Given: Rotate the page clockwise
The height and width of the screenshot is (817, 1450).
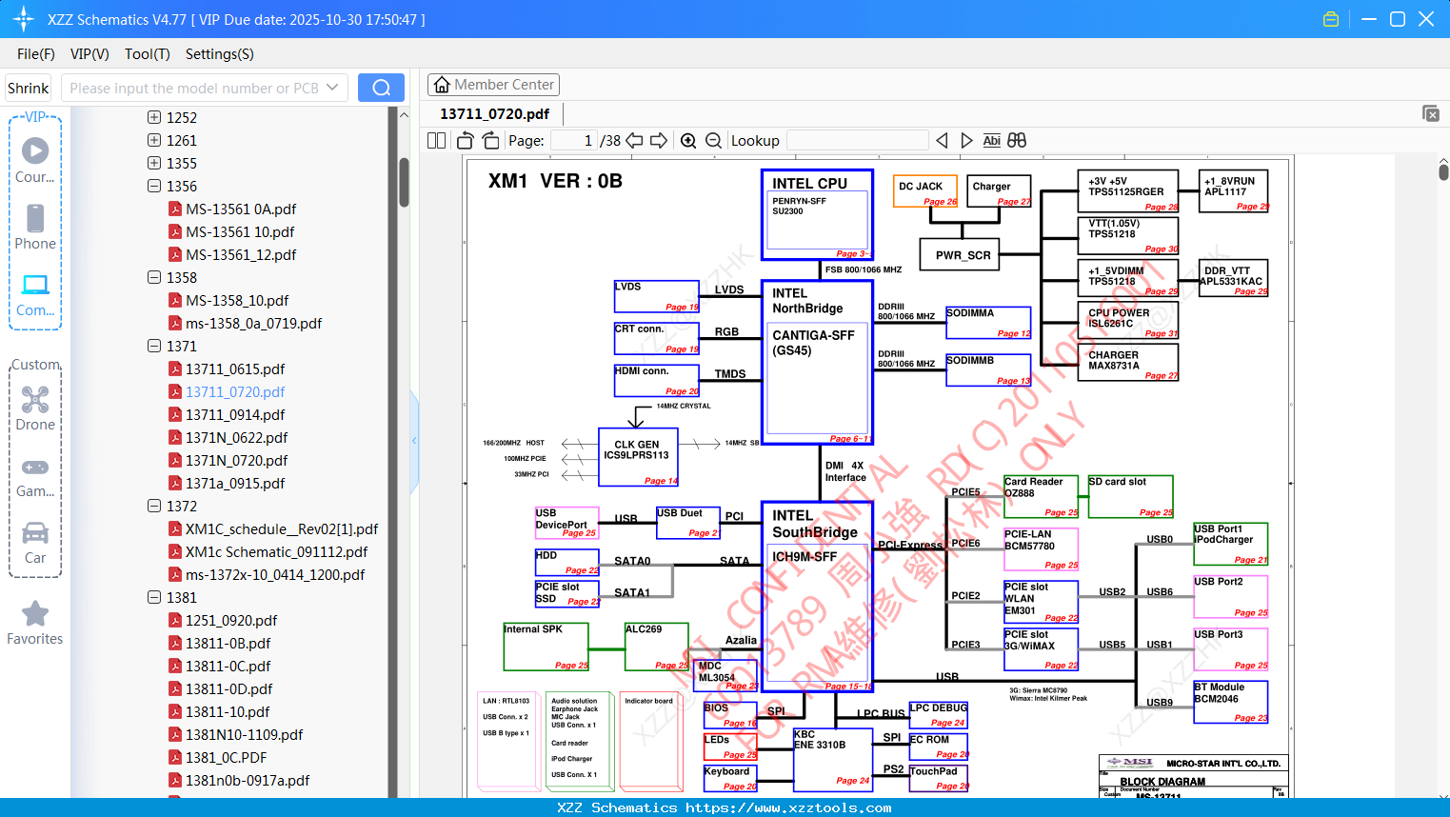Looking at the screenshot, I should (490, 141).
